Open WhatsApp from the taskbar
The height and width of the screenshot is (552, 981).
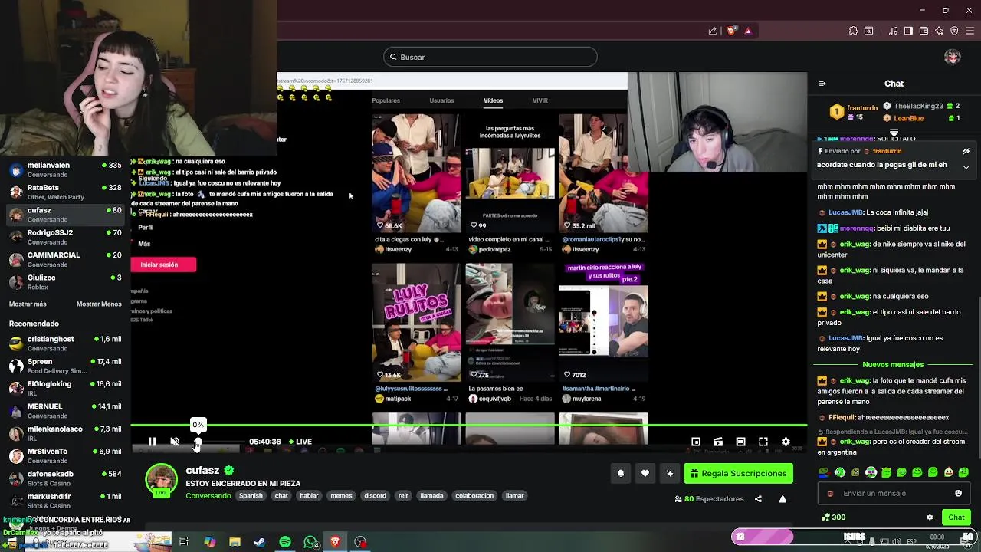coord(310,542)
